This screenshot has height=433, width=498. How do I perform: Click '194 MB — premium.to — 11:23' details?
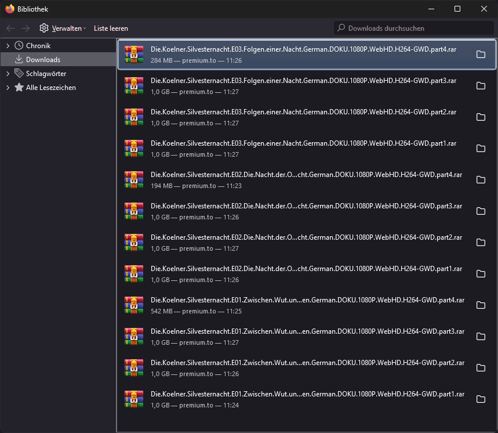196,186
